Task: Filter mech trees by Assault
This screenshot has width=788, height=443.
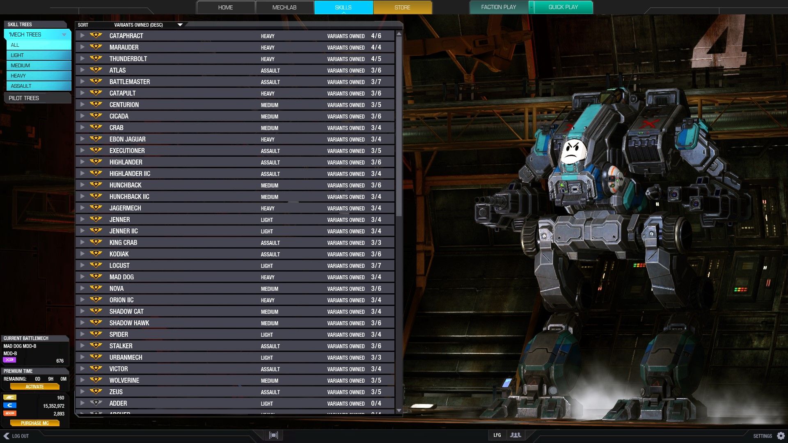Action: tap(39, 86)
